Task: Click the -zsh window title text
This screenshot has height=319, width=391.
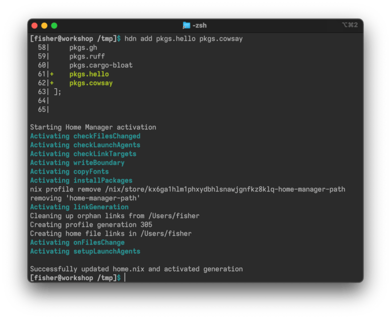Action: click(199, 26)
